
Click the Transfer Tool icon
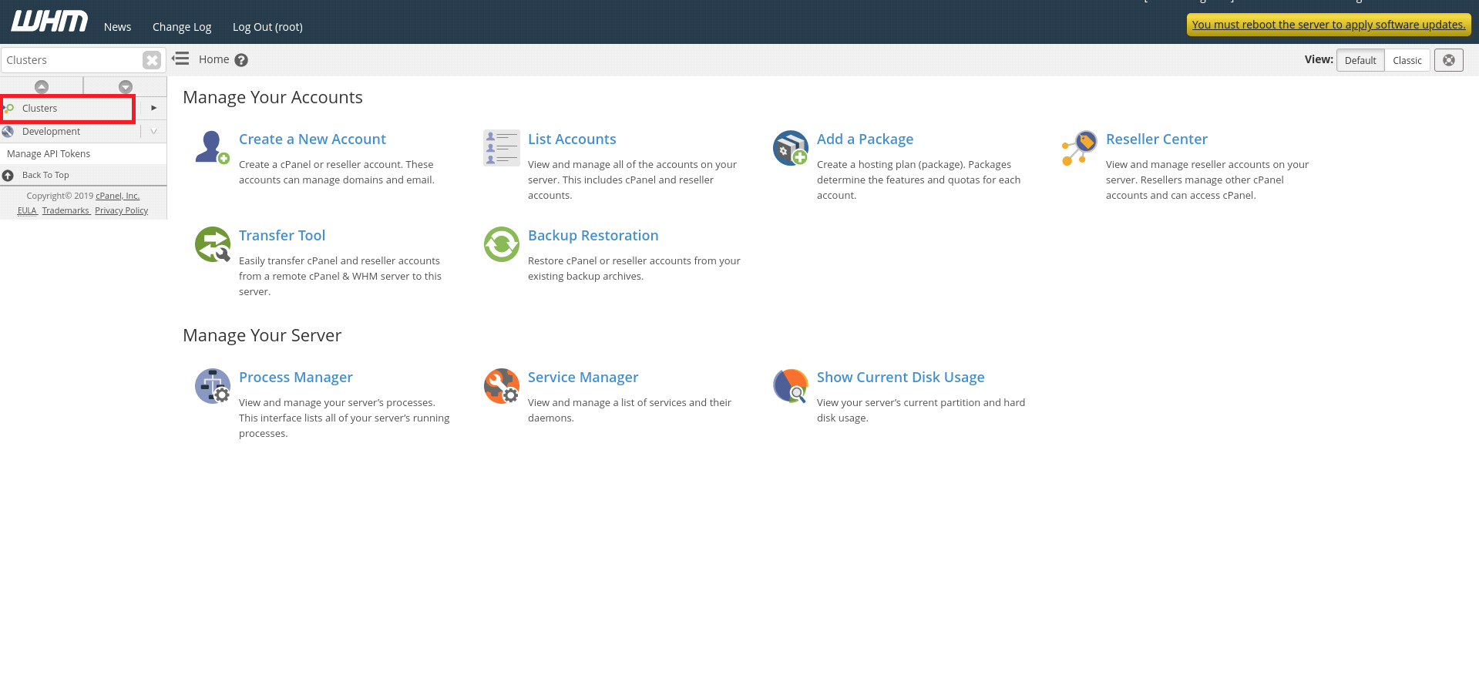pyautogui.click(x=212, y=243)
